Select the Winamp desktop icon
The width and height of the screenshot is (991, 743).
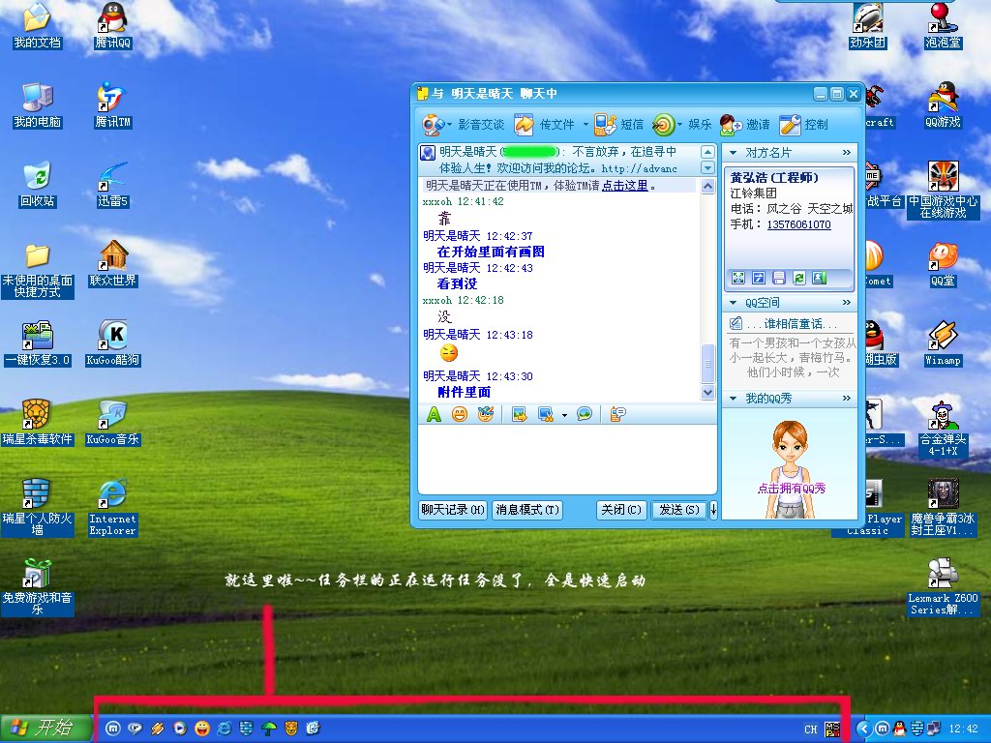(x=943, y=343)
